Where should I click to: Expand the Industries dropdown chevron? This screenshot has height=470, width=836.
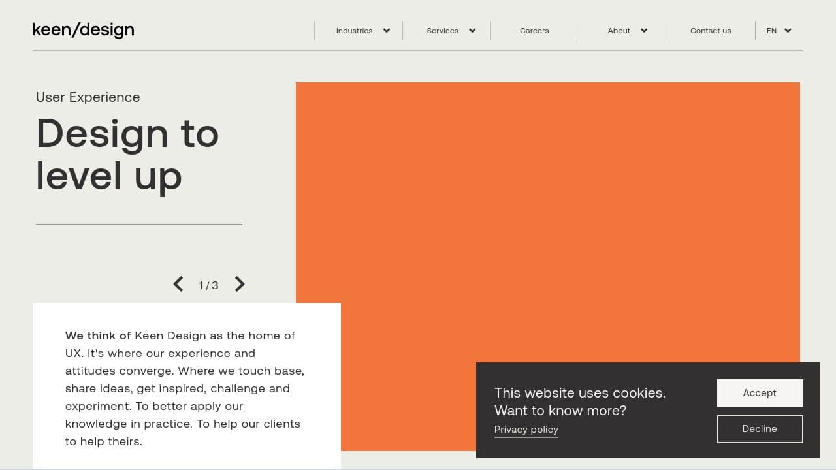point(387,31)
